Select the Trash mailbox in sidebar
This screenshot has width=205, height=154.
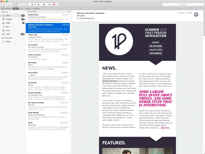pyautogui.click(x=13, y=34)
